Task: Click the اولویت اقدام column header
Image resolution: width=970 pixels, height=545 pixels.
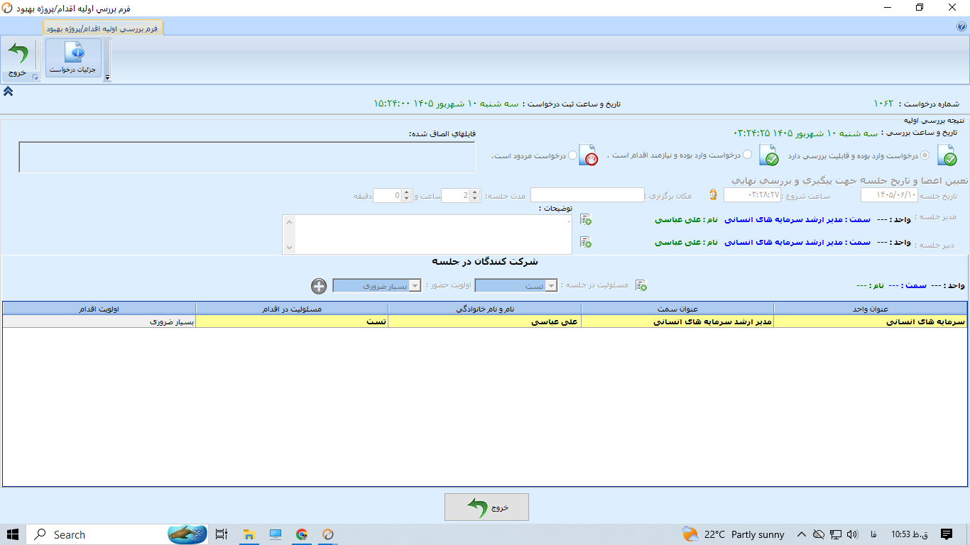Action: [x=99, y=309]
